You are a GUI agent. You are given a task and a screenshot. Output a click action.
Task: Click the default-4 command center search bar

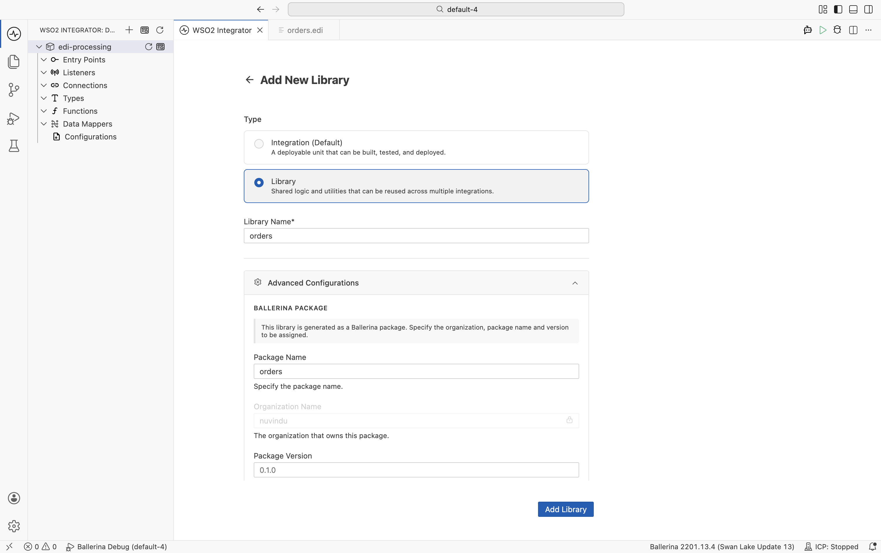(x=456, y=10)
